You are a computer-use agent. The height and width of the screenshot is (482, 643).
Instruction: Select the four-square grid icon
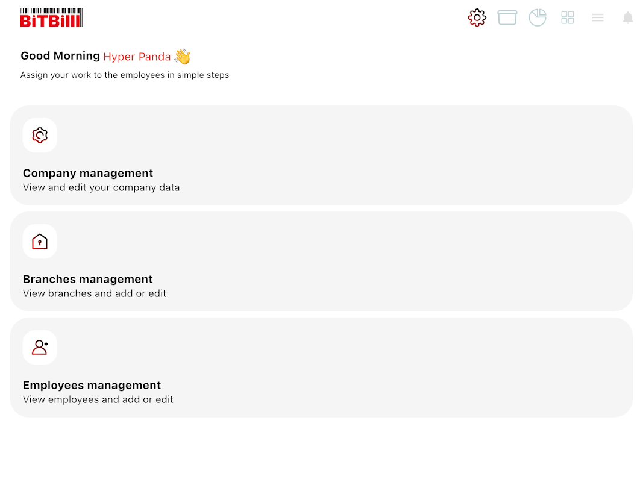(x=568, y=17)
